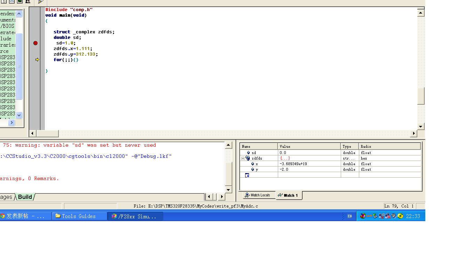The width and height of the screenshot is (475, 267).
Task: Click the member icon next to y
Action: 252,169
